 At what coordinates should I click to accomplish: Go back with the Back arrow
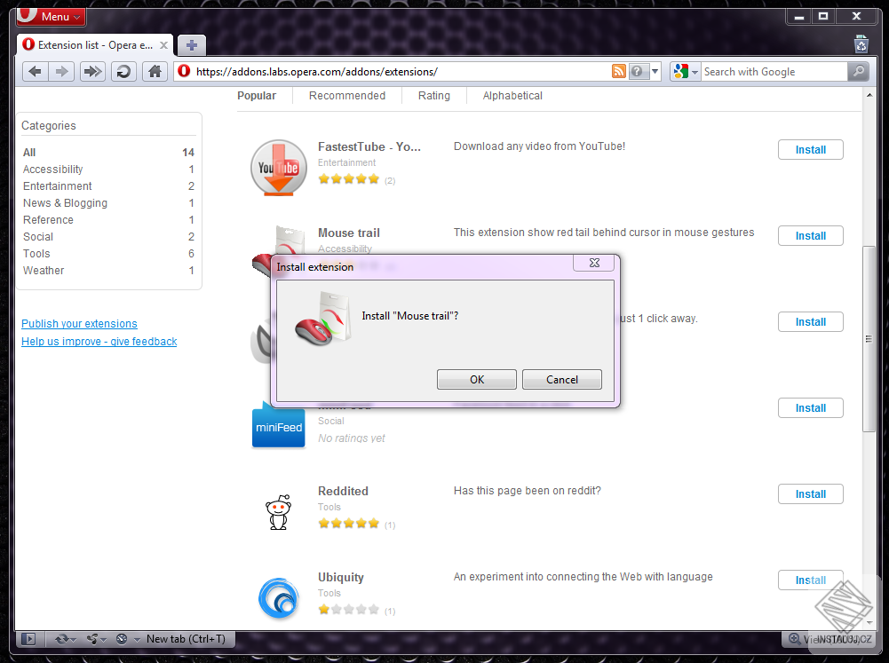tap(36, 71)
